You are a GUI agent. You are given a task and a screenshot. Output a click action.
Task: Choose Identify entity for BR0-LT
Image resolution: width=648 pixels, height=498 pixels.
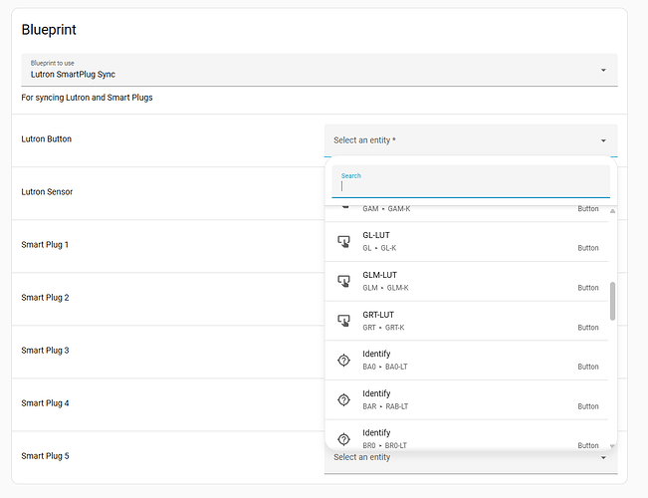click(x=467, y=435)
